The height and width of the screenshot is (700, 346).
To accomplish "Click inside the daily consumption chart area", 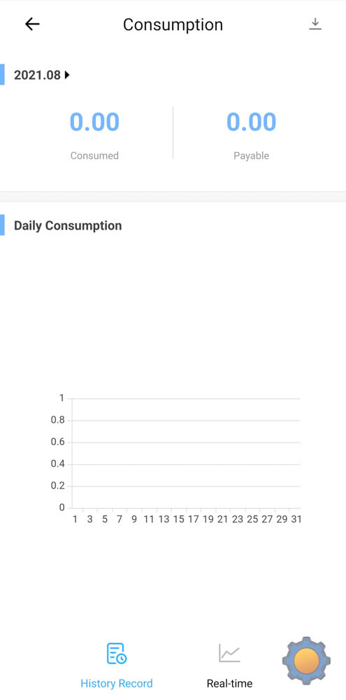I will 186,453.
